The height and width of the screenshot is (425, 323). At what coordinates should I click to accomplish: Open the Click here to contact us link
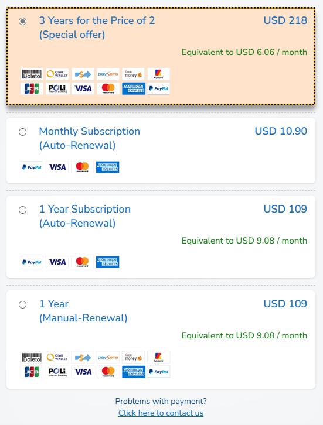click(161, 413)
